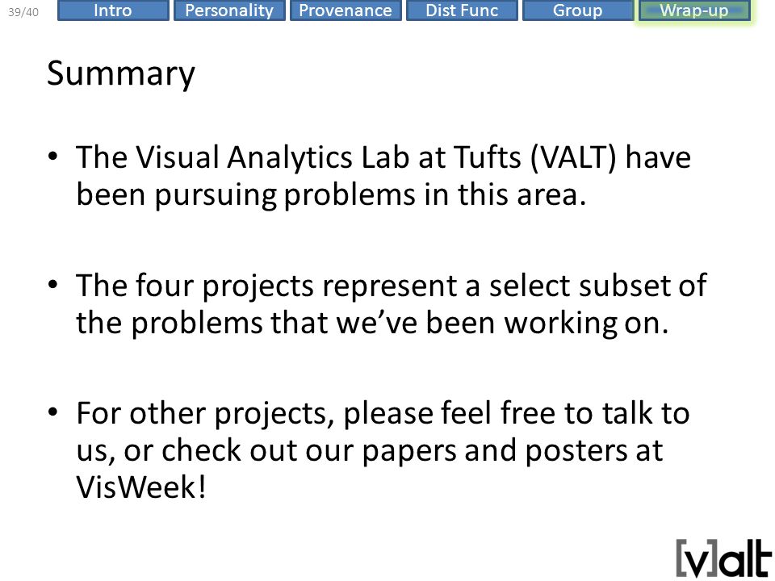Click the text '(VALT)' in the first bullet
The image size is (775, 581).
pos(573,157)
